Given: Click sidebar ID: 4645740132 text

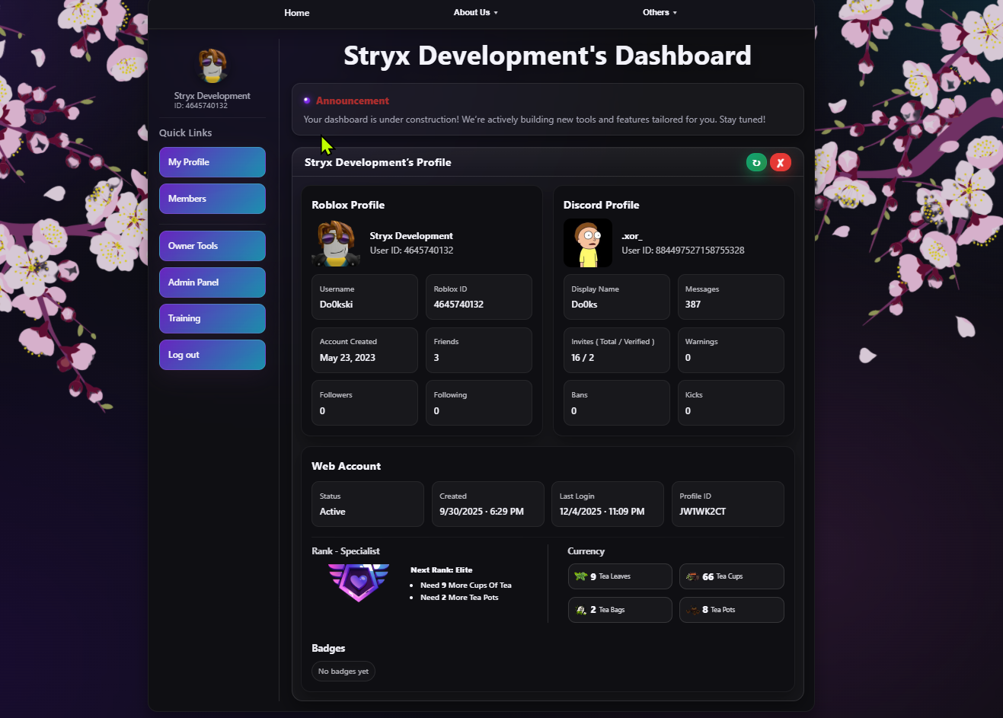Looking at the screenshot, I should coord(201,106).
